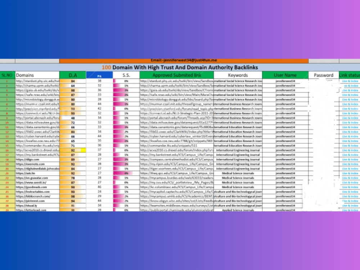360x270 pixels.
Task: Select the https://diigo.com domain cell
Action: [37, 159]
